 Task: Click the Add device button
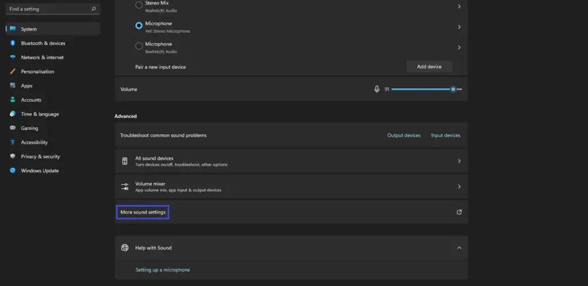click(x=430, y=67)
